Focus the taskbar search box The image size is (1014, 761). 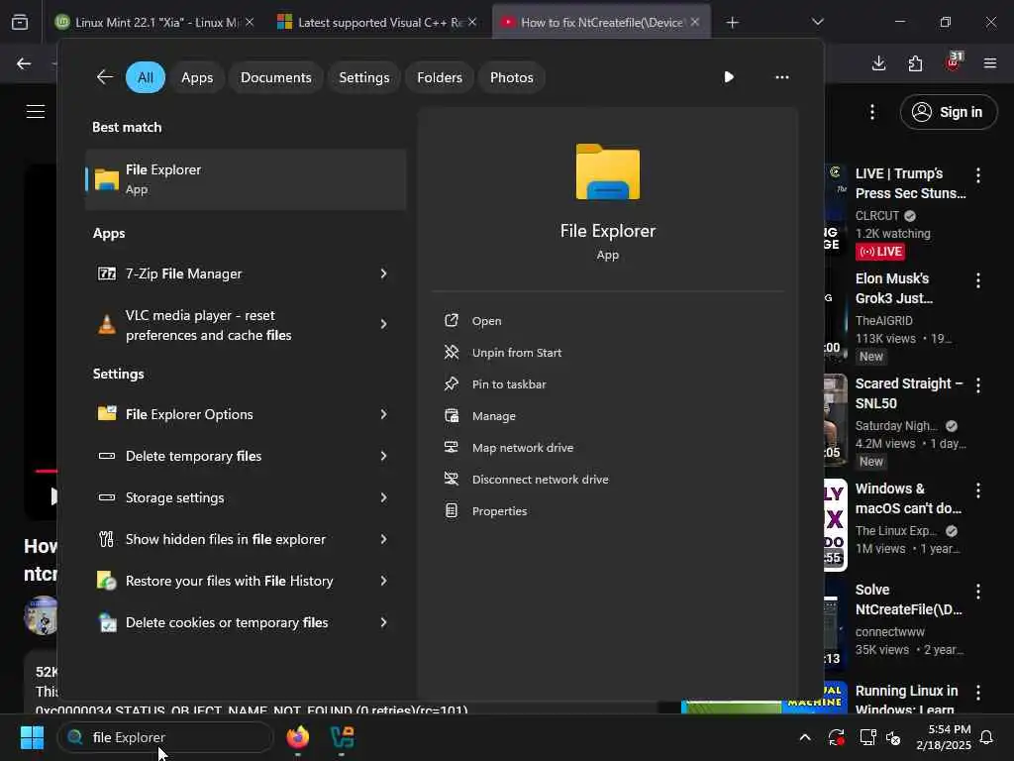pos(165,737)
